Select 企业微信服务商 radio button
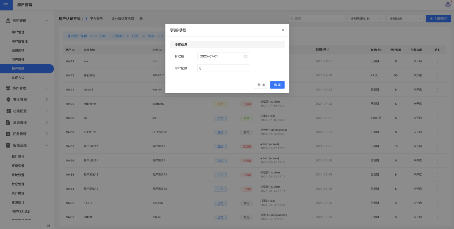 (108, 19)
